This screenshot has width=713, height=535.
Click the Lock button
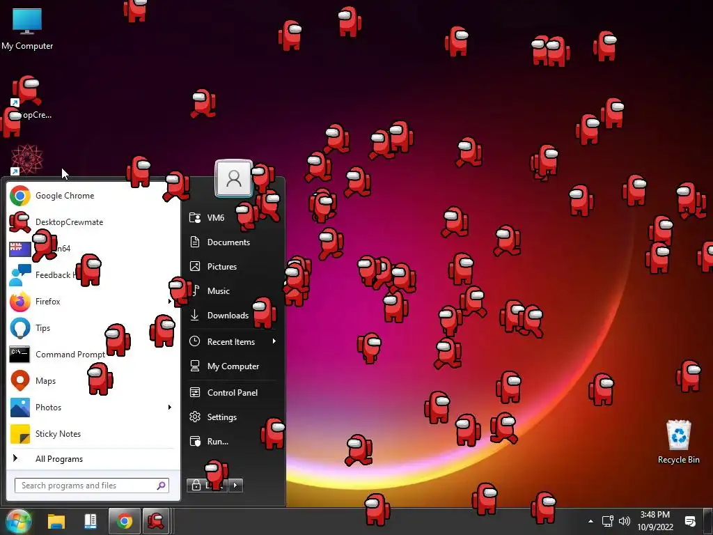(207, 486)
